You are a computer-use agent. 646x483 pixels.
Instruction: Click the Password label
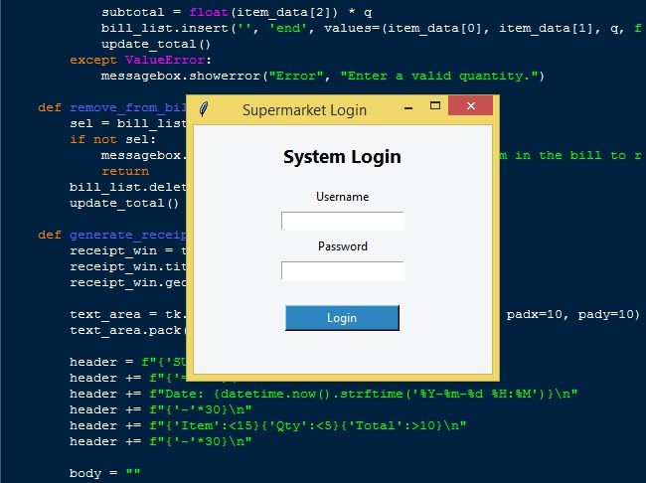coord(342,246)
